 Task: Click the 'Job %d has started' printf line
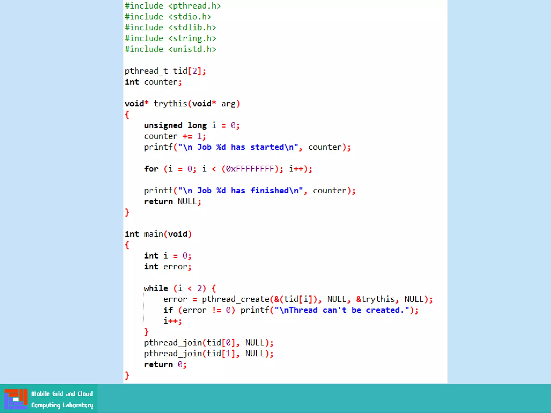pyautogui.click(x=247, y=147)
